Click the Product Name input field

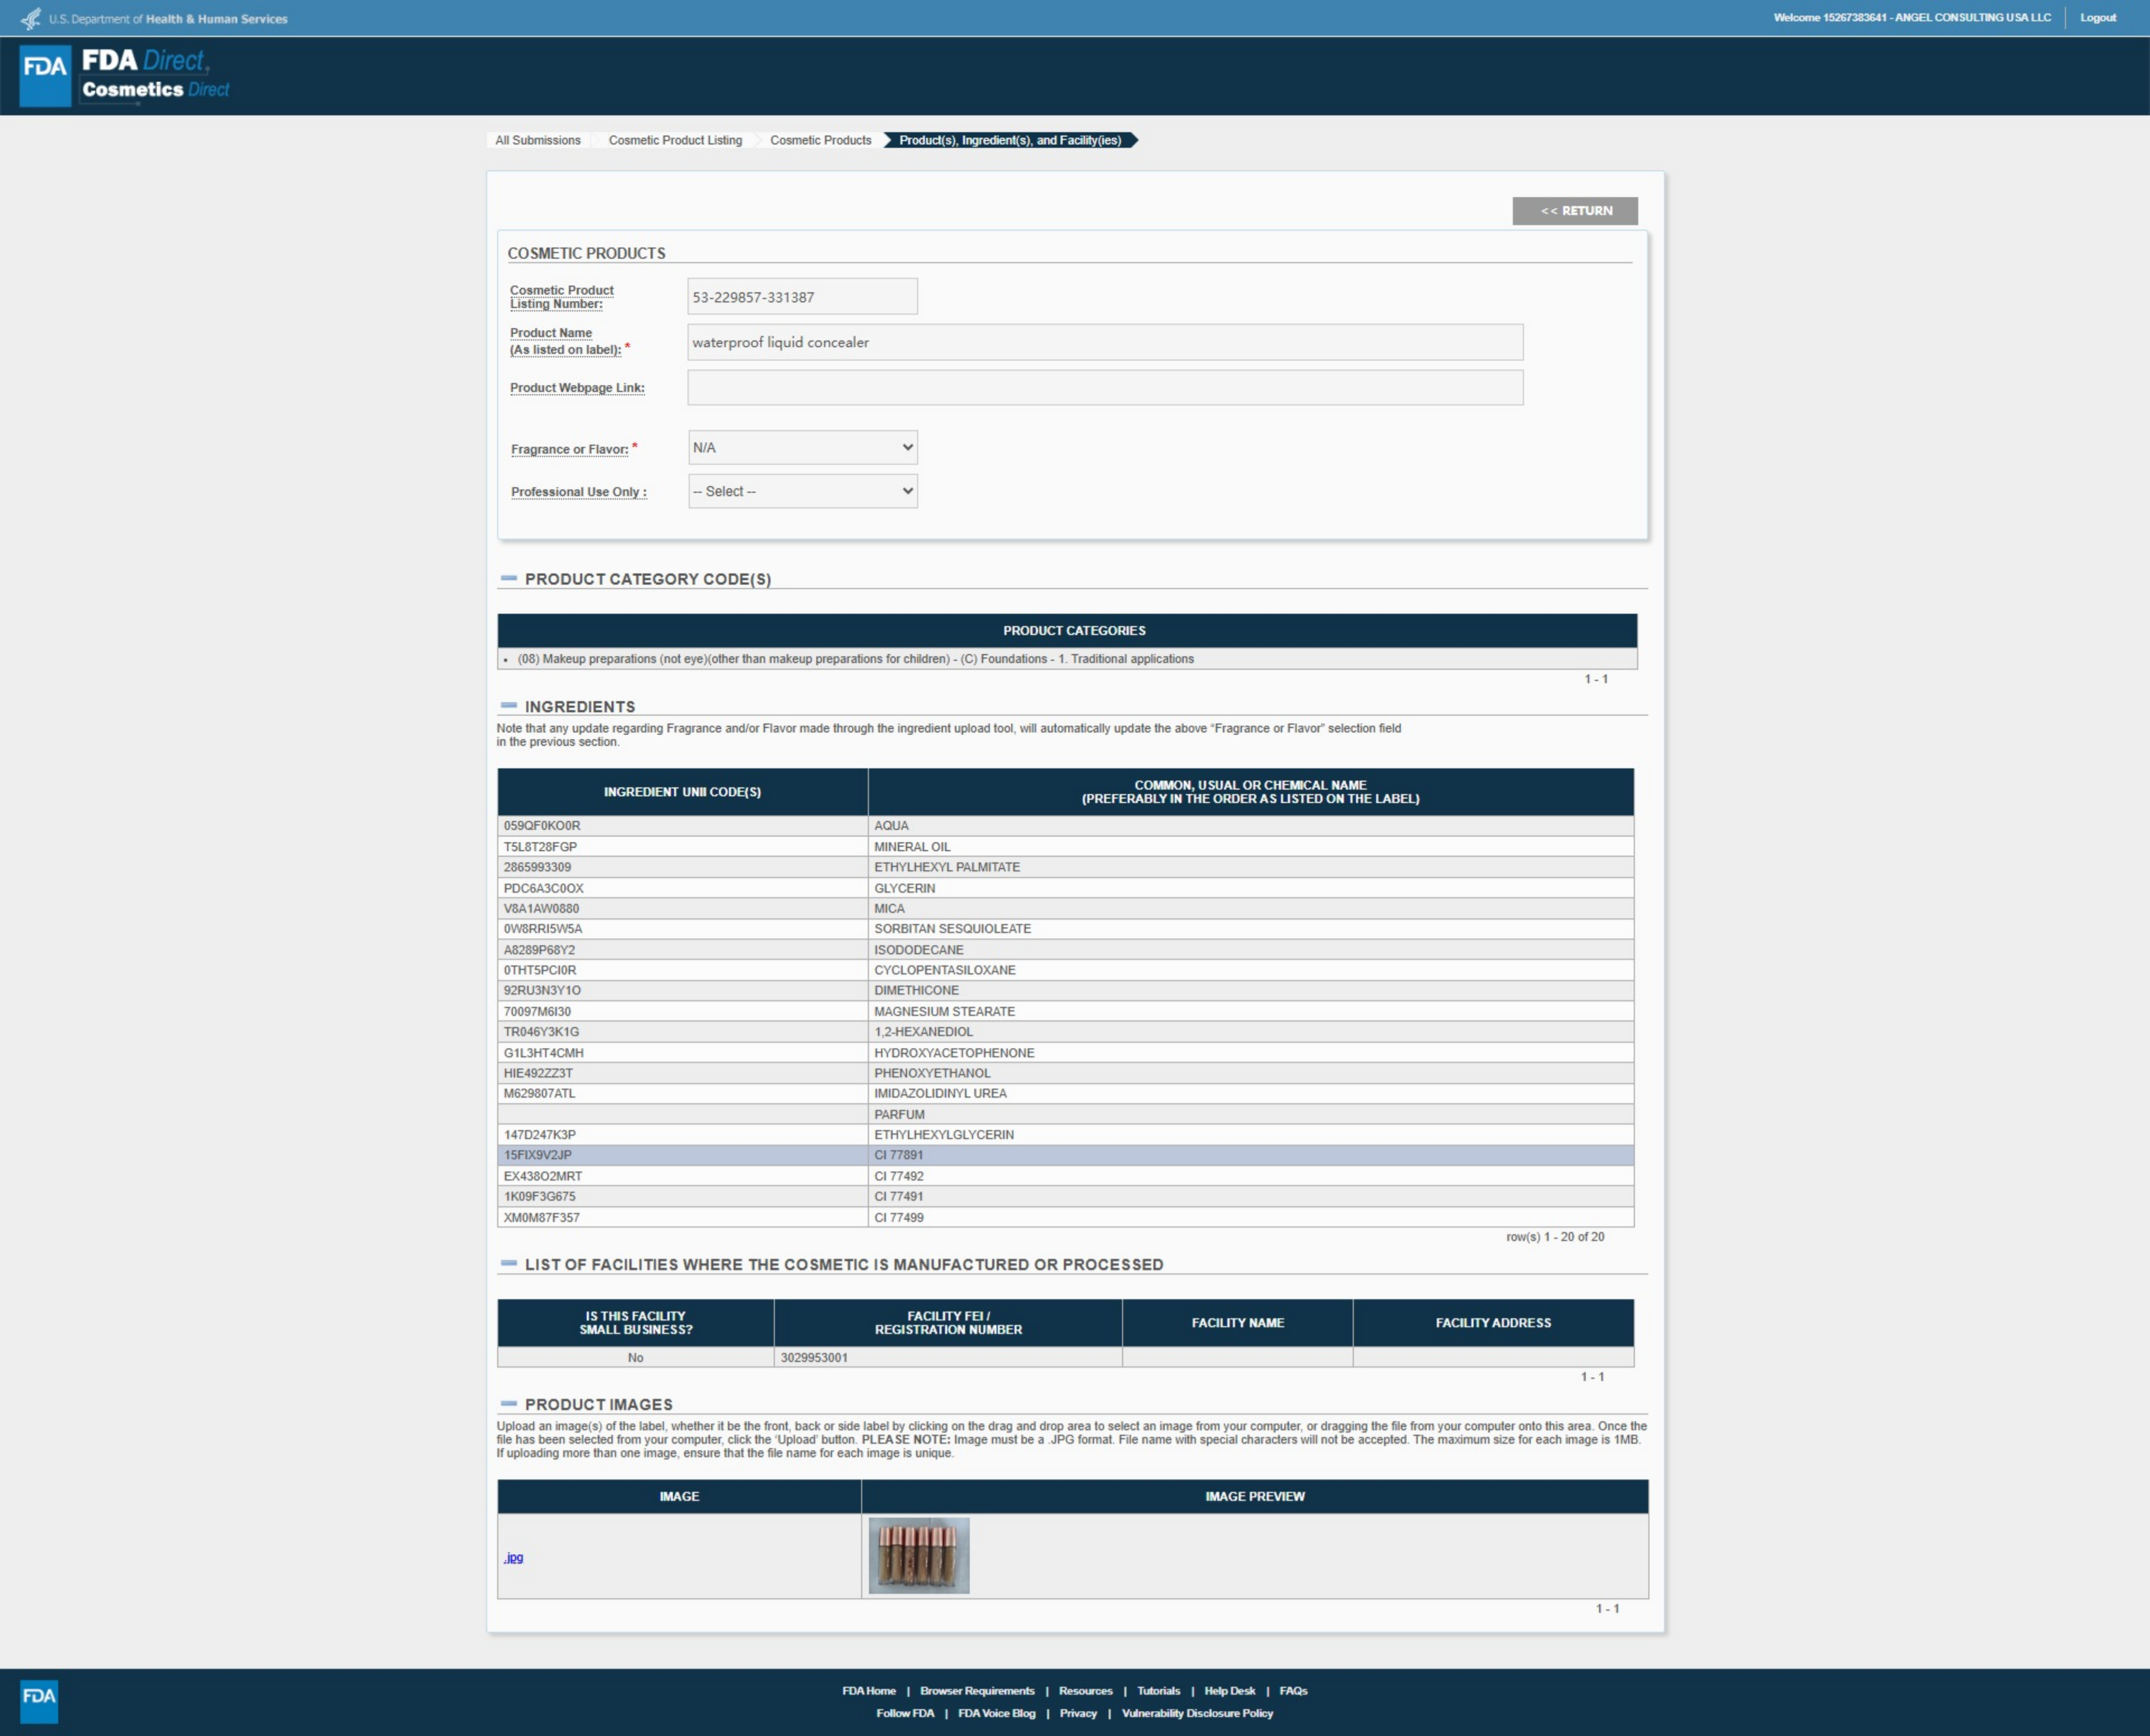1105,342
